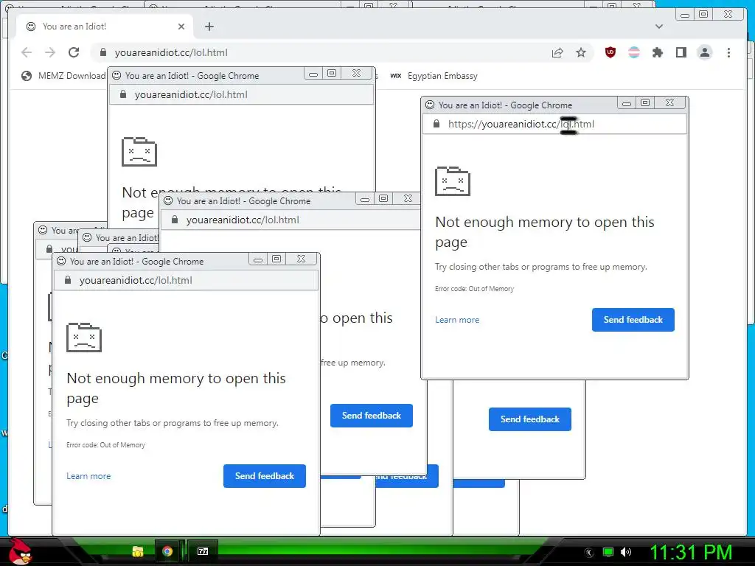The image size is (755, 566).
Task: Open Chrome's three-dot menu
Action: coord(728,52)
